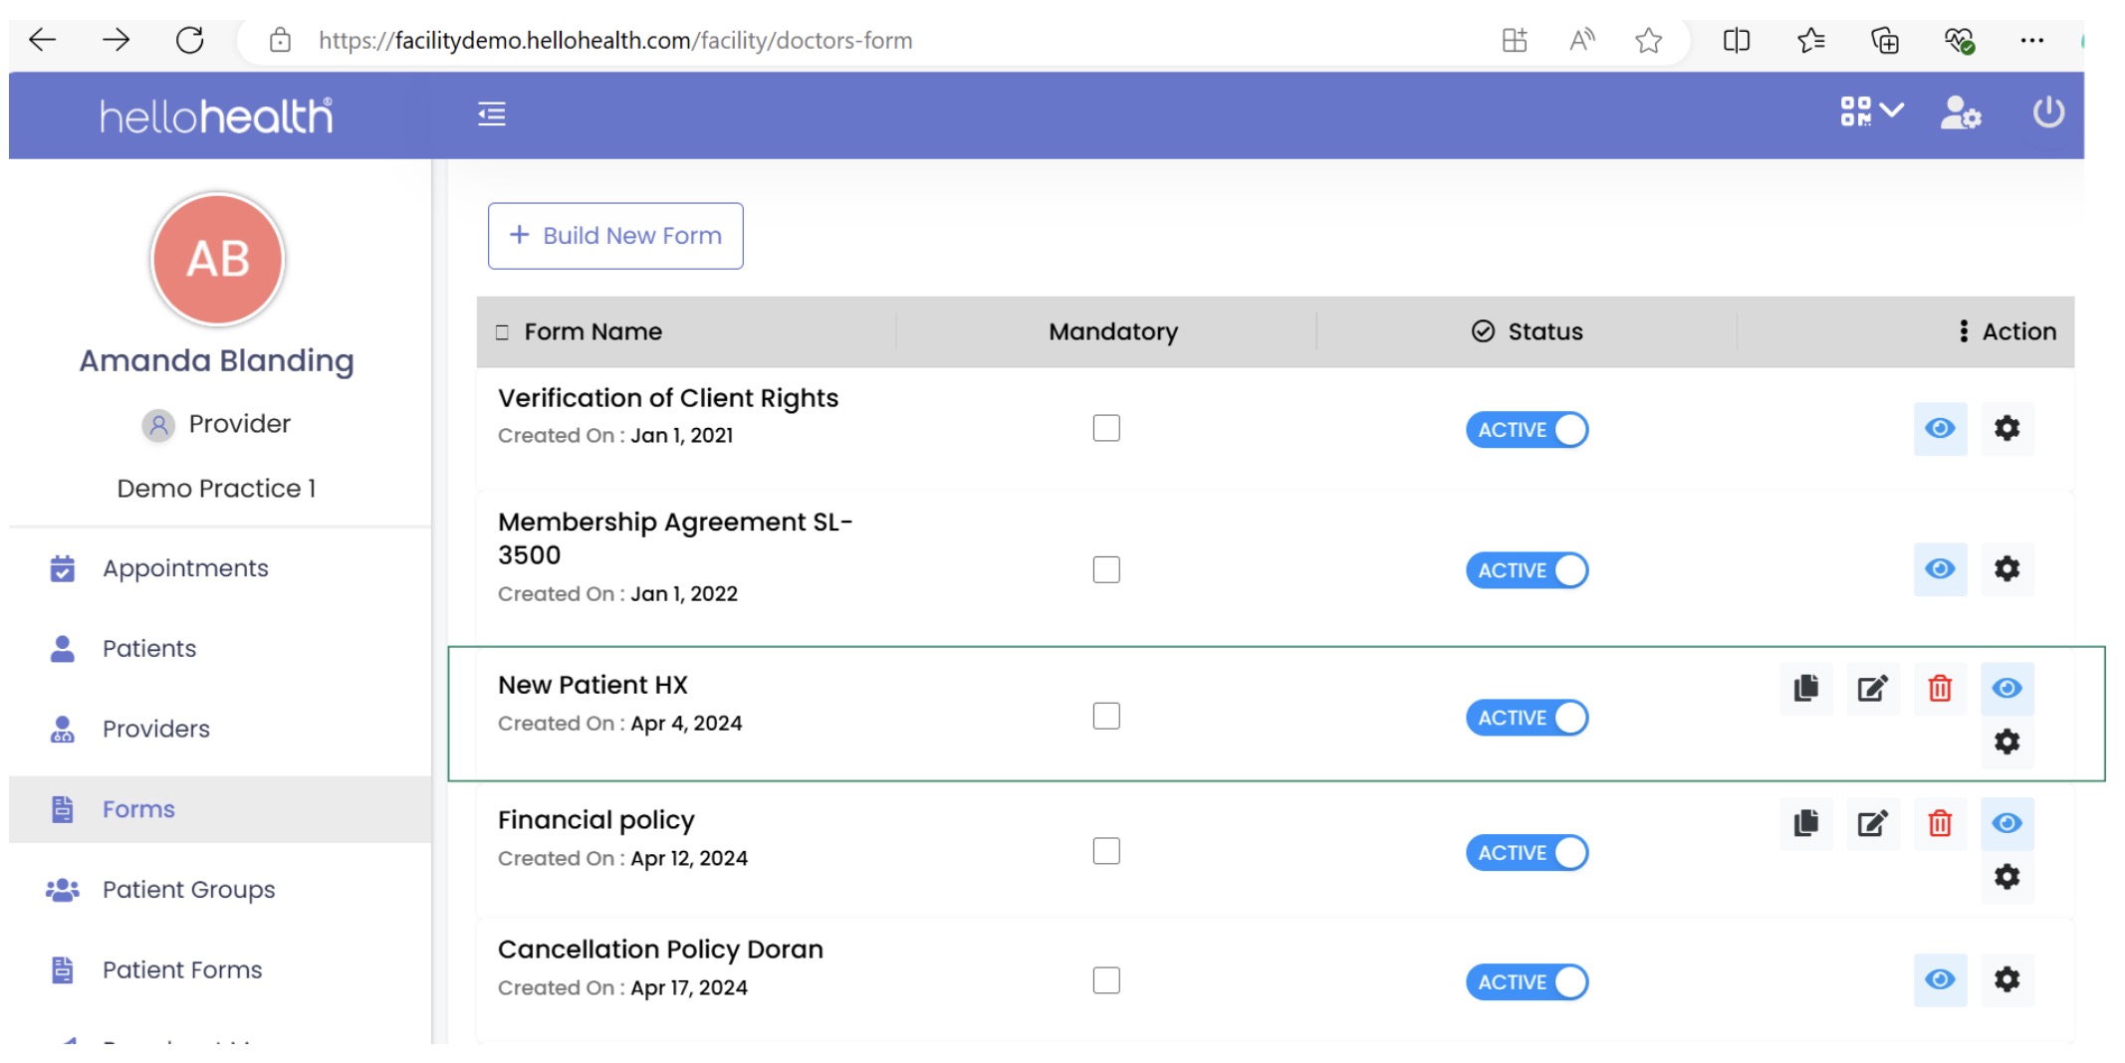Open settings gear for Cancellation Policy Doran
The image size is (2125, 1063).
2007,979
